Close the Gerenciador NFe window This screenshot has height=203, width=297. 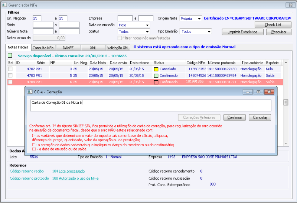pos(290,5)
